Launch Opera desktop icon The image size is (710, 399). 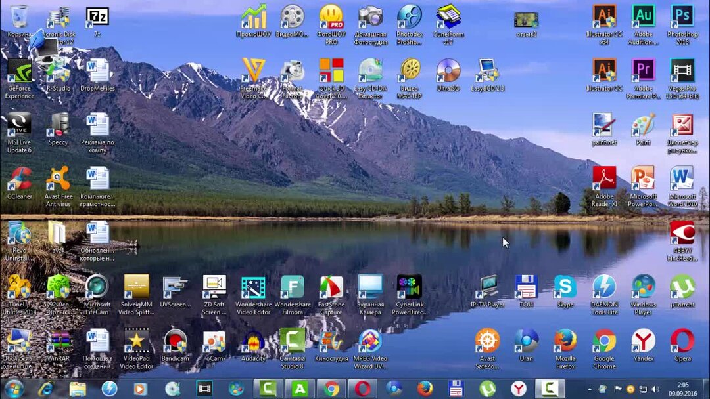pos(682,345)
